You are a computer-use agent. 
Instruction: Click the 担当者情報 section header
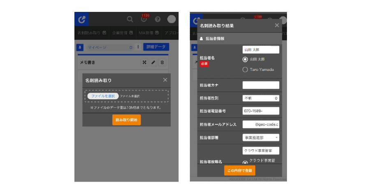click(240, 39)
